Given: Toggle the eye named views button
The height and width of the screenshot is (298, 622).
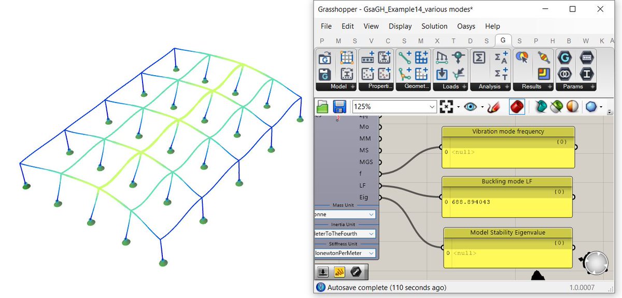Looking at the screenshot, I should (470, 107).
